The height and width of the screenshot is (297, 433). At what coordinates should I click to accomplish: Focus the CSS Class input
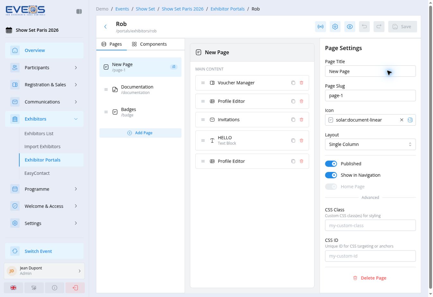coord(370,225)
